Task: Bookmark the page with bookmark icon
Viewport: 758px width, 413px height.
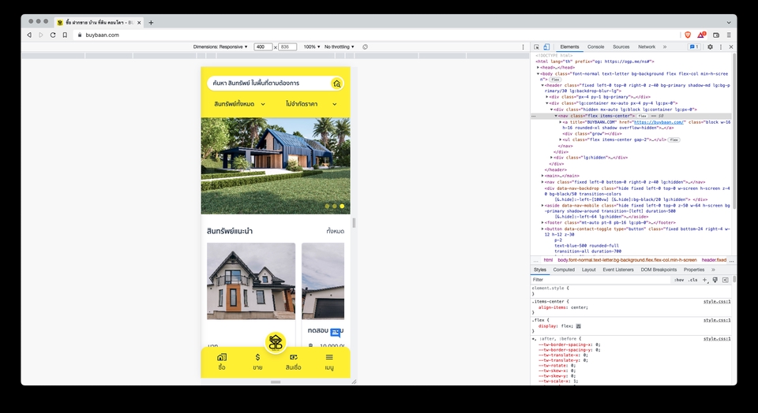Action: pos(65,35)
